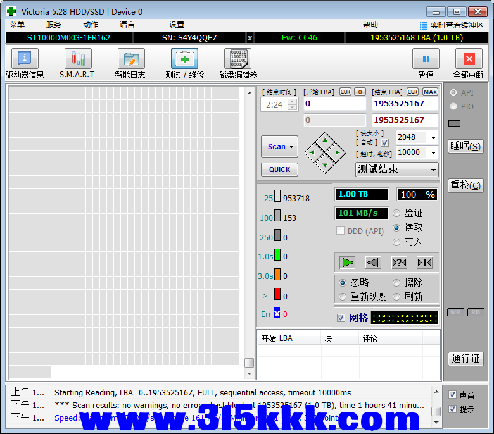Open the 驱动器信息 drive info icon
The width and height of the screenshot is (494, 434).
click(x=25, y=59)
